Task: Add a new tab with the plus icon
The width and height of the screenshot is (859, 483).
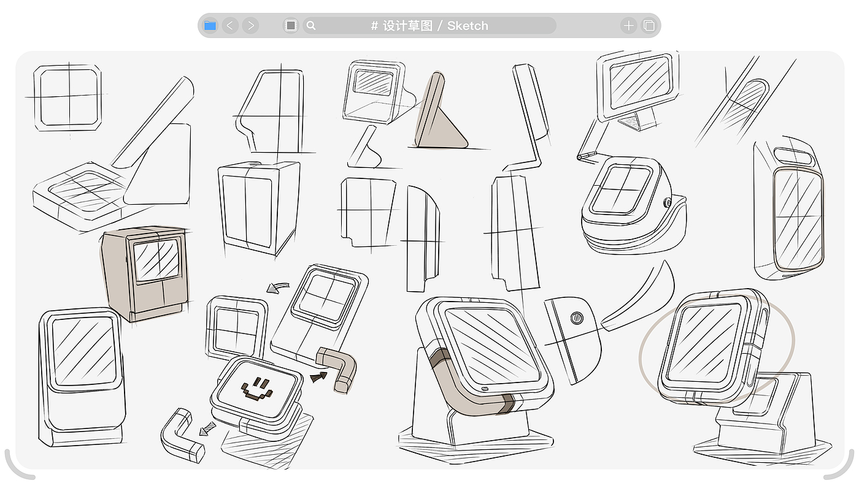Action: pos(628,26)
